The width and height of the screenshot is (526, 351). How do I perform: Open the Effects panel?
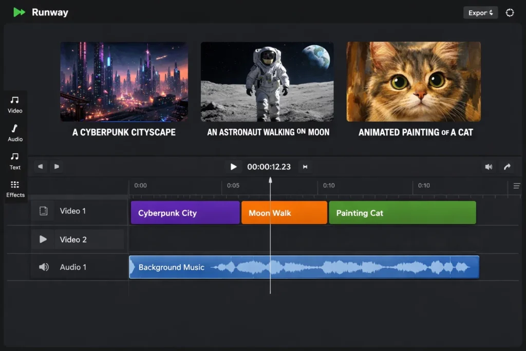14,189
